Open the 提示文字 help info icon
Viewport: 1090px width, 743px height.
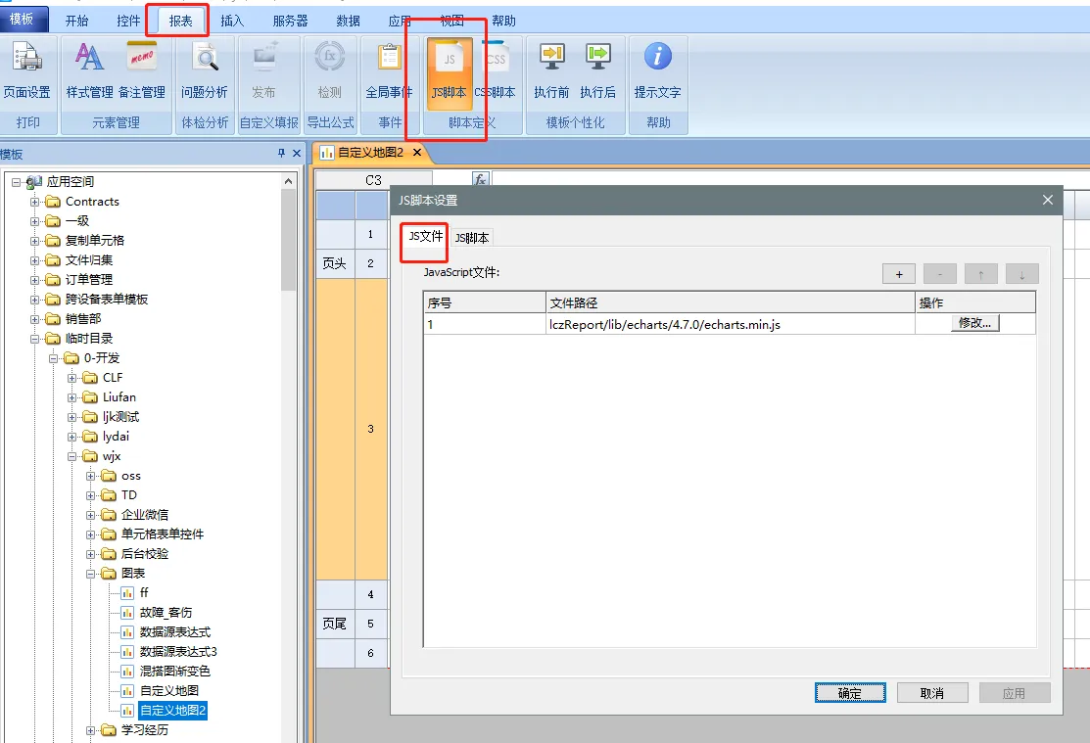pyautogui.click(x=657, y=70)
